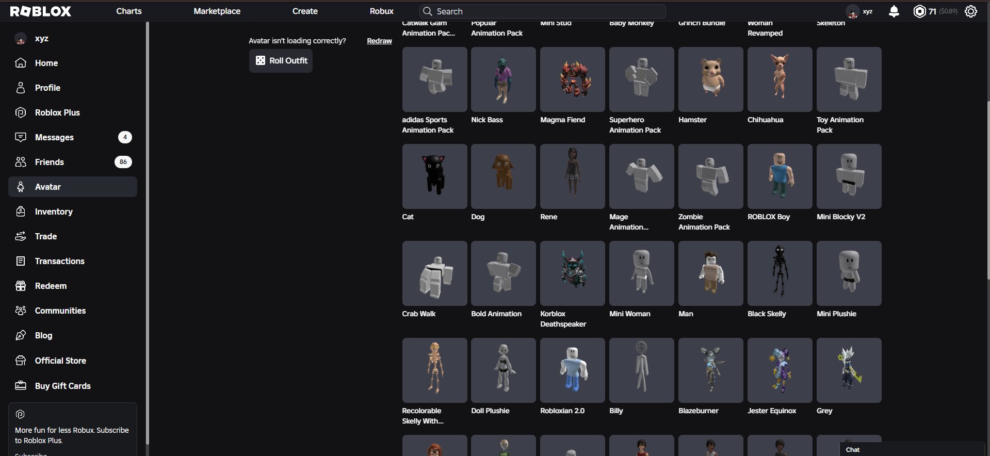Click the Official Store icon in sidebar
The width and height of the screenshot is (990, 456).
click(21, 361)
